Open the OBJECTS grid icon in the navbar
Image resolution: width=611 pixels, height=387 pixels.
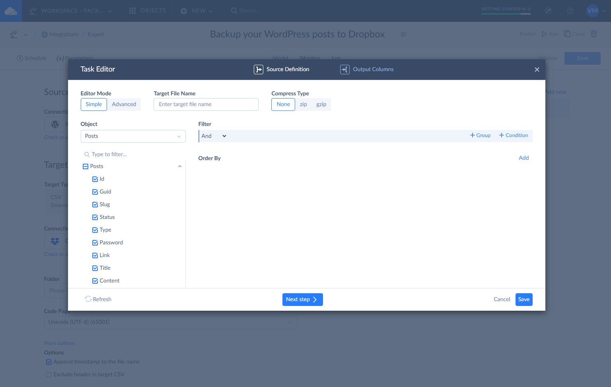[x=132, y=10]
